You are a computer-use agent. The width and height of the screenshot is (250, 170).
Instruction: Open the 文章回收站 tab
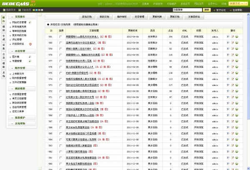pos(194,17)
